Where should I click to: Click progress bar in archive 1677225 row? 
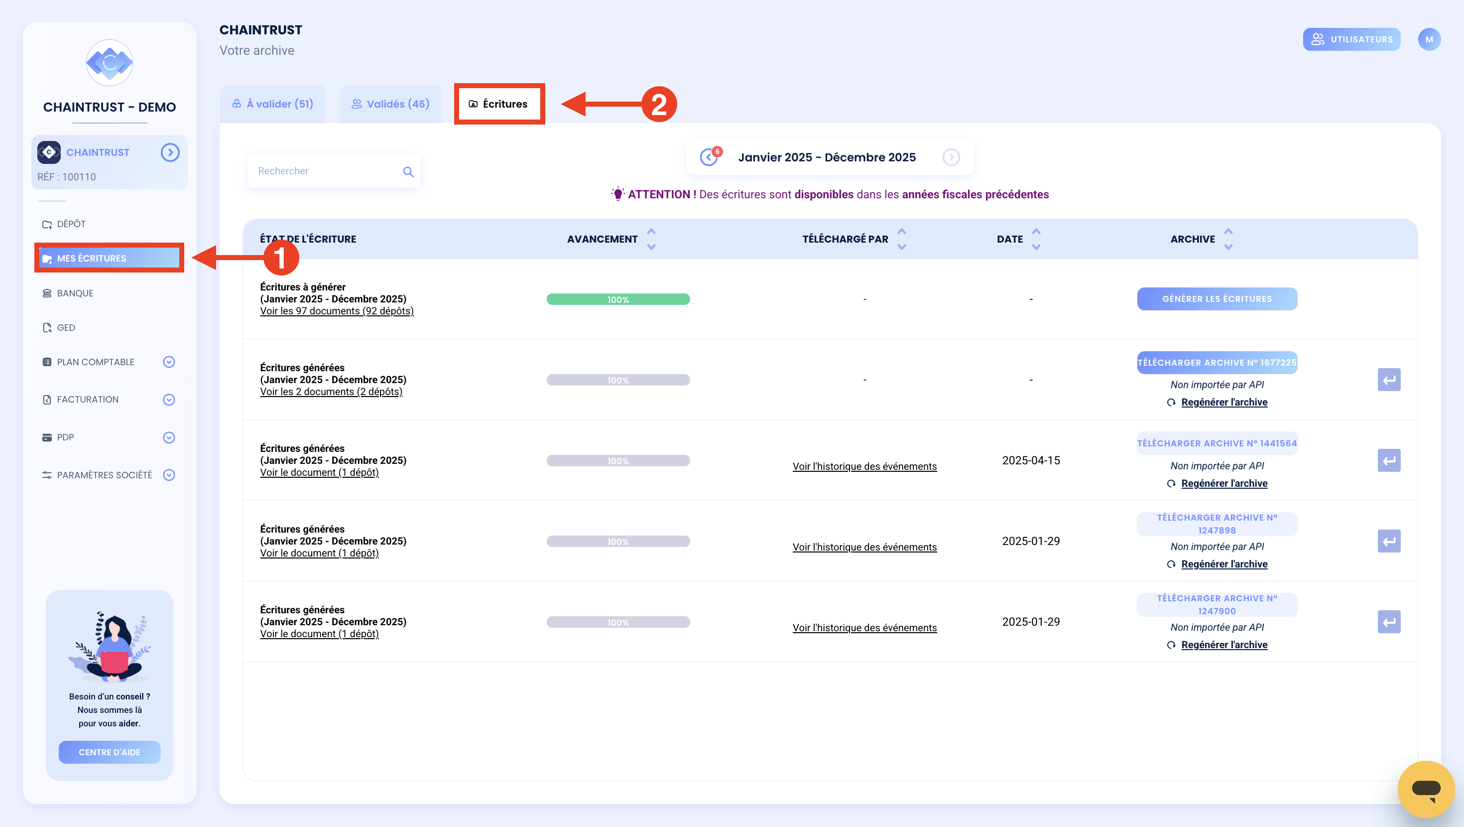[618, 380]
